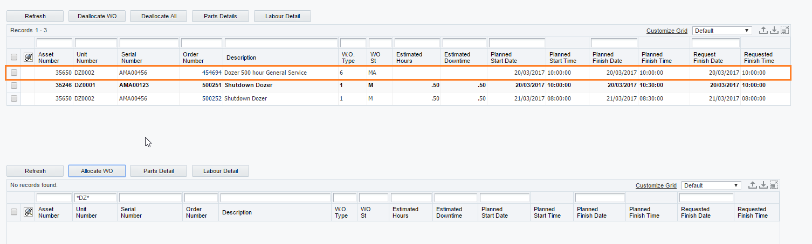The height and width of the screenshot is (244, 812).
Task: Click the attachment paperclip icon in lower grid header
Action: pos(29,212)
